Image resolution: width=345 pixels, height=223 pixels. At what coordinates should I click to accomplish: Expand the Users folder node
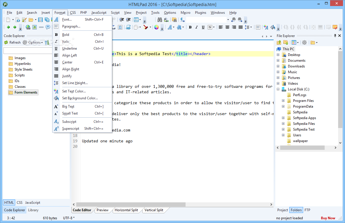[x=283, y=135]
